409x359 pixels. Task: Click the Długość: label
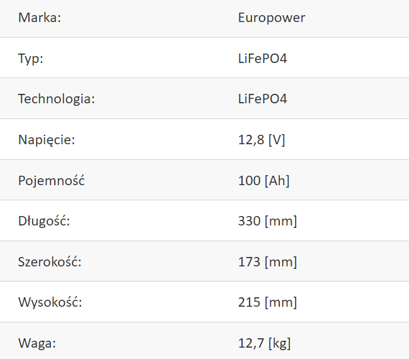(44, 221)
